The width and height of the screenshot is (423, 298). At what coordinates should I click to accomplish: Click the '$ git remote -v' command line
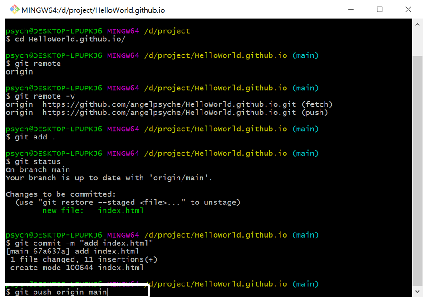point(40,96)
